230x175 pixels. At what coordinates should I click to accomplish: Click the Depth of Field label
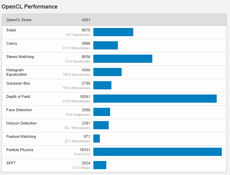pyautogui.click(x=18, y=97)
